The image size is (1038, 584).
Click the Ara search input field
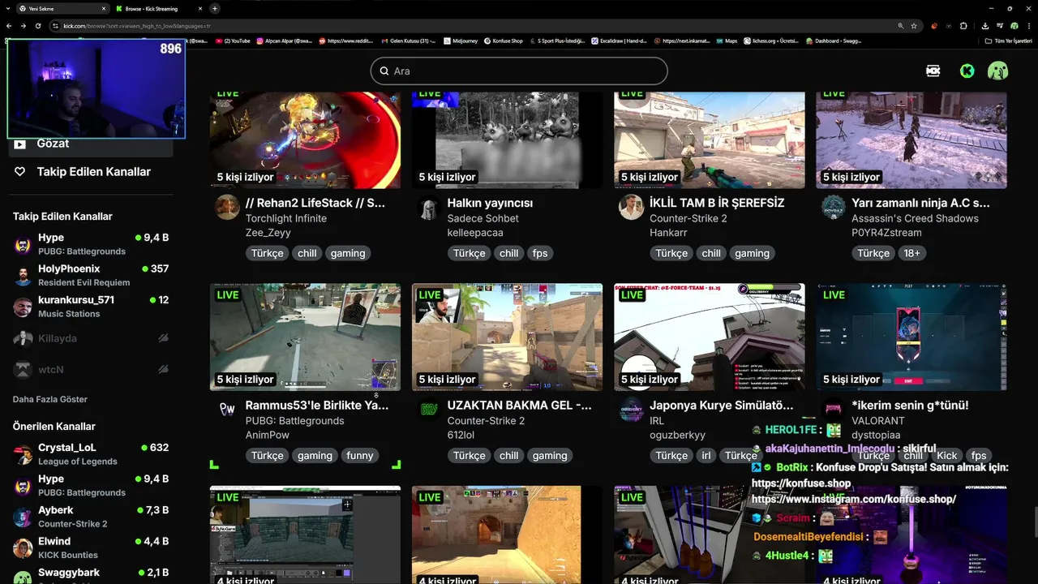pos(519,71)
